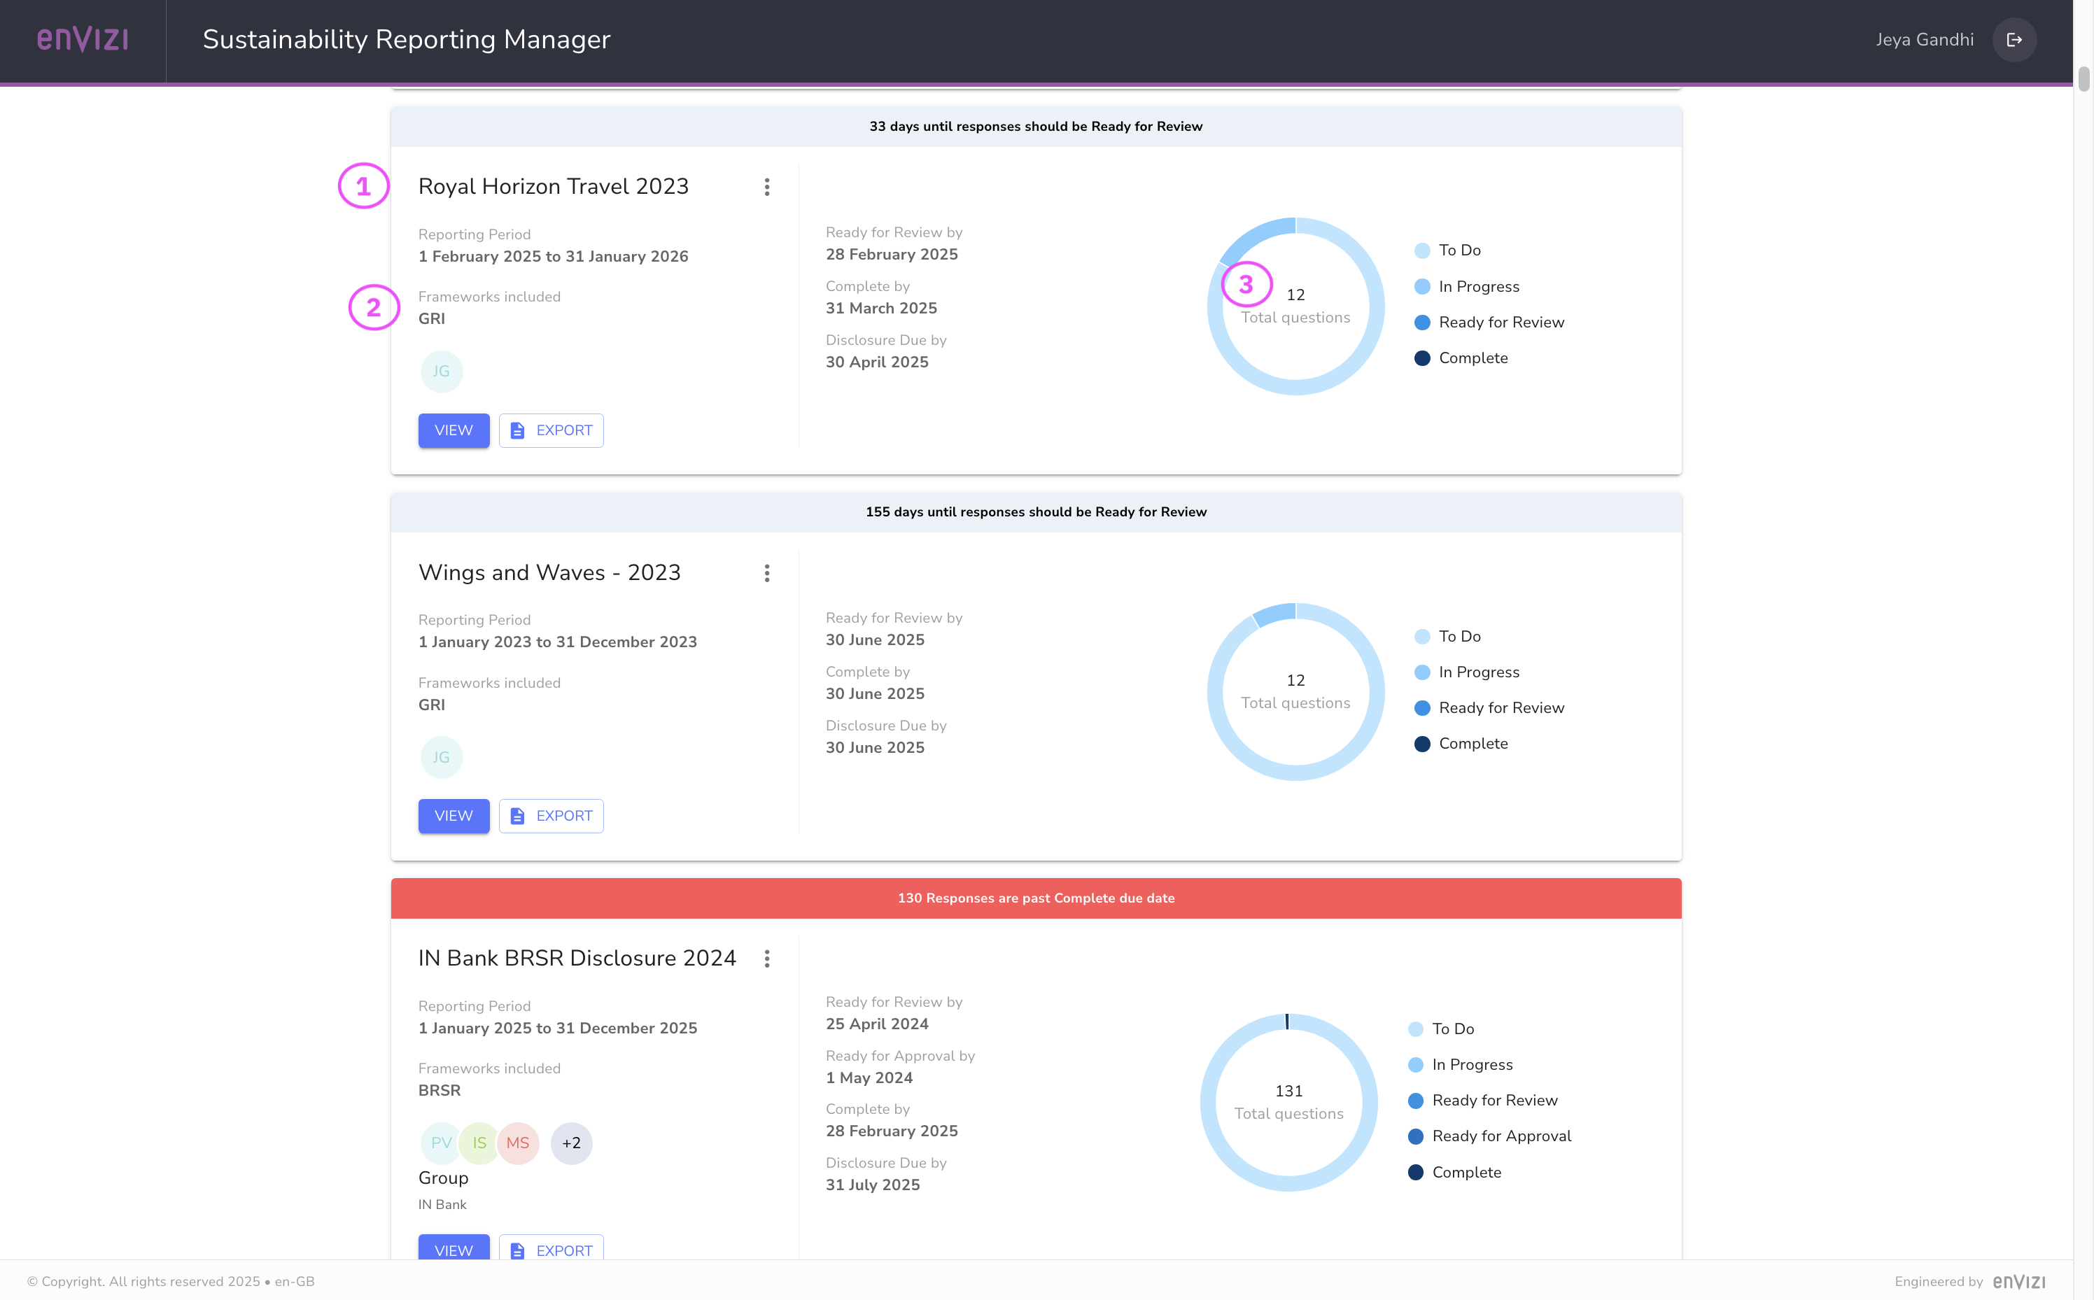
Task: View the Wings and Waves - 2023 disclosure
Action: click(454, 816)
